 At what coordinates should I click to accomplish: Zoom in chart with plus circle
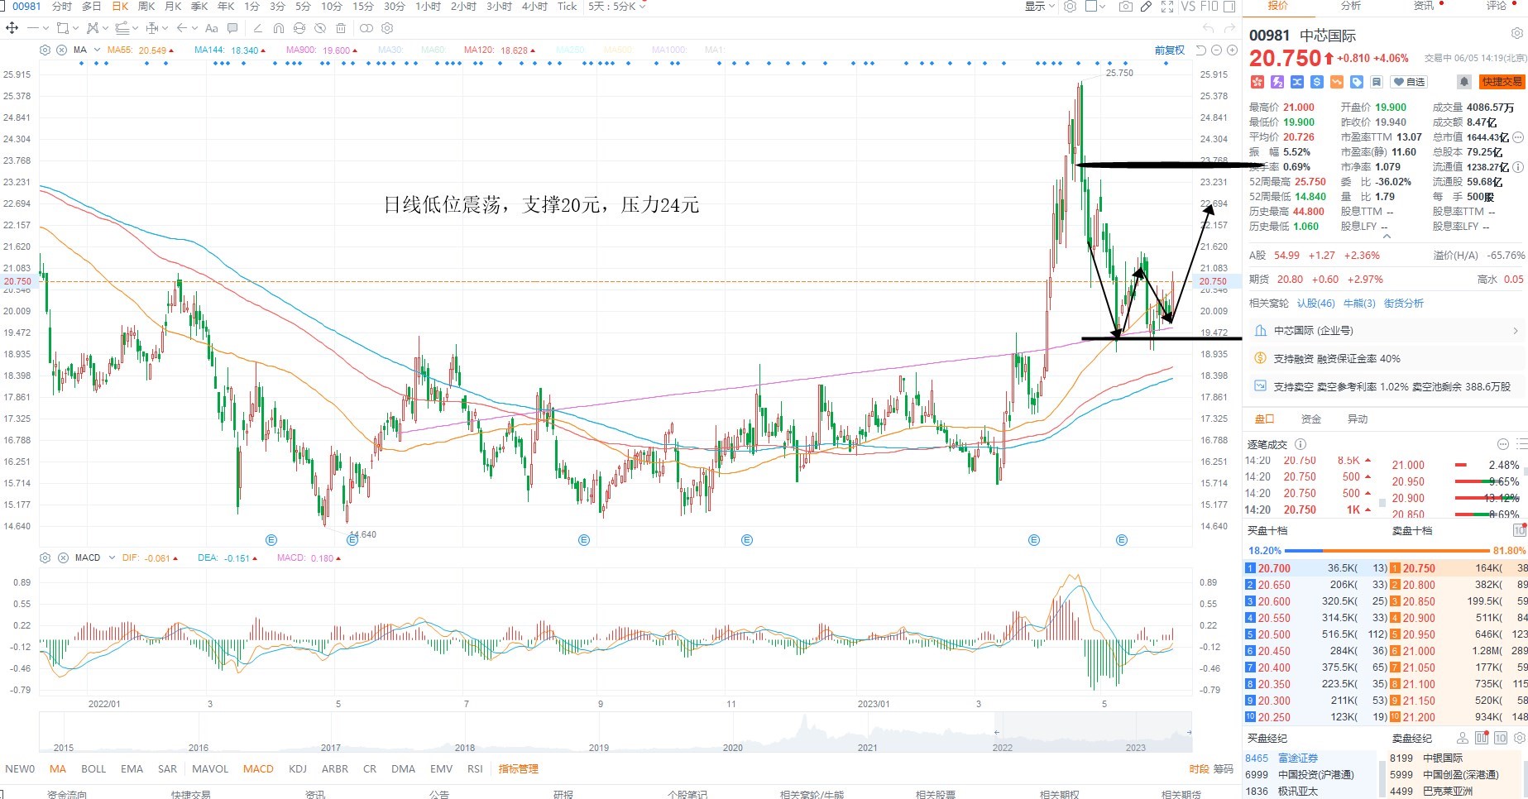pos(1232,50)
